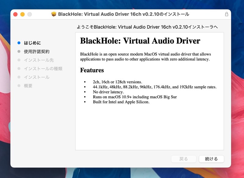Click the "No driver latency." line

pyautogui.click(x=109, y=92)
